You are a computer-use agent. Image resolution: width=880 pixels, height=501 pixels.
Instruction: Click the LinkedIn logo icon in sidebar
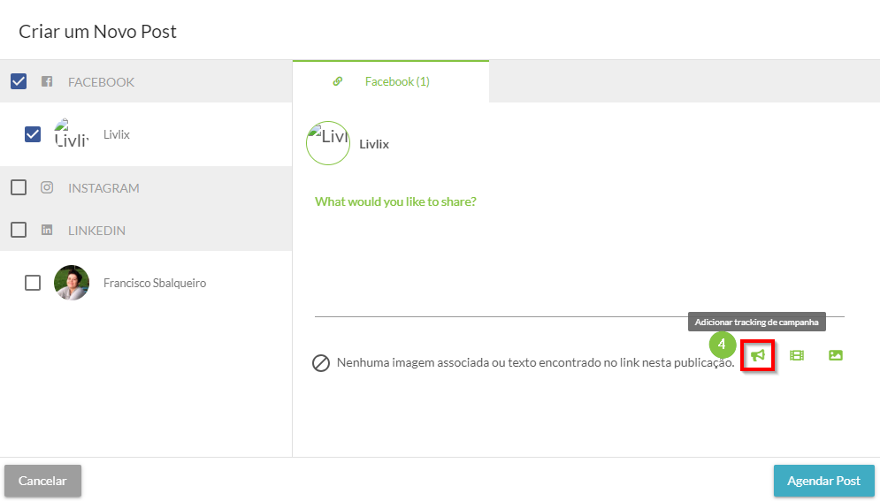pos(47,230)
